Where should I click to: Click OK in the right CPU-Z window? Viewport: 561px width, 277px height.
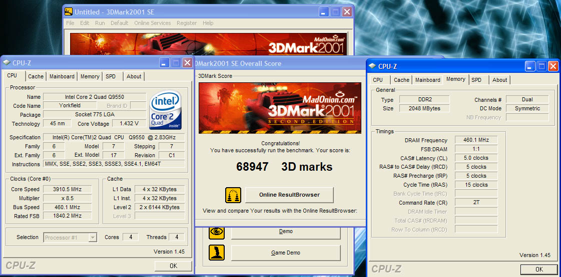pyautogui.click(x=539, y=270)
